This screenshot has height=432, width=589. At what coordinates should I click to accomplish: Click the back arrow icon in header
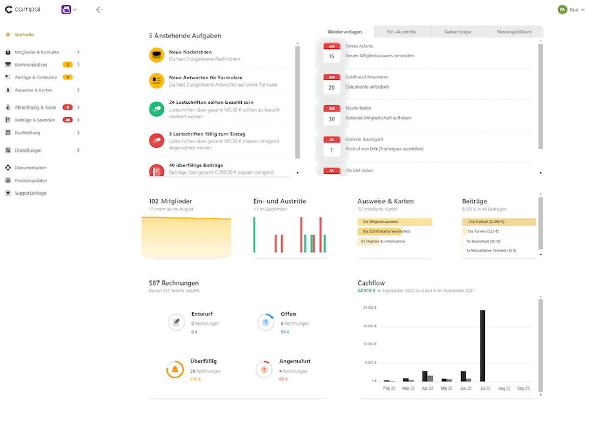click(x=99, y=10)
